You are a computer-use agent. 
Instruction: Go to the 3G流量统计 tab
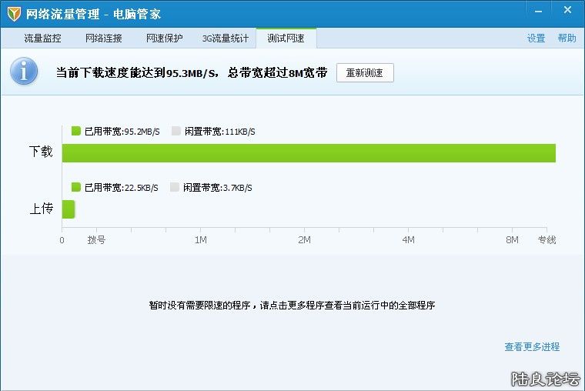(x=226, y=38)
